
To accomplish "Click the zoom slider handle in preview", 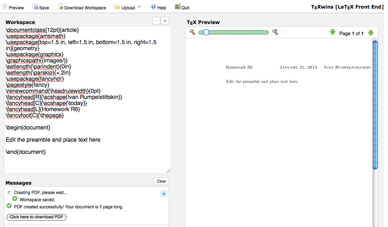I will pyautogui.click(x=206, y=32).
